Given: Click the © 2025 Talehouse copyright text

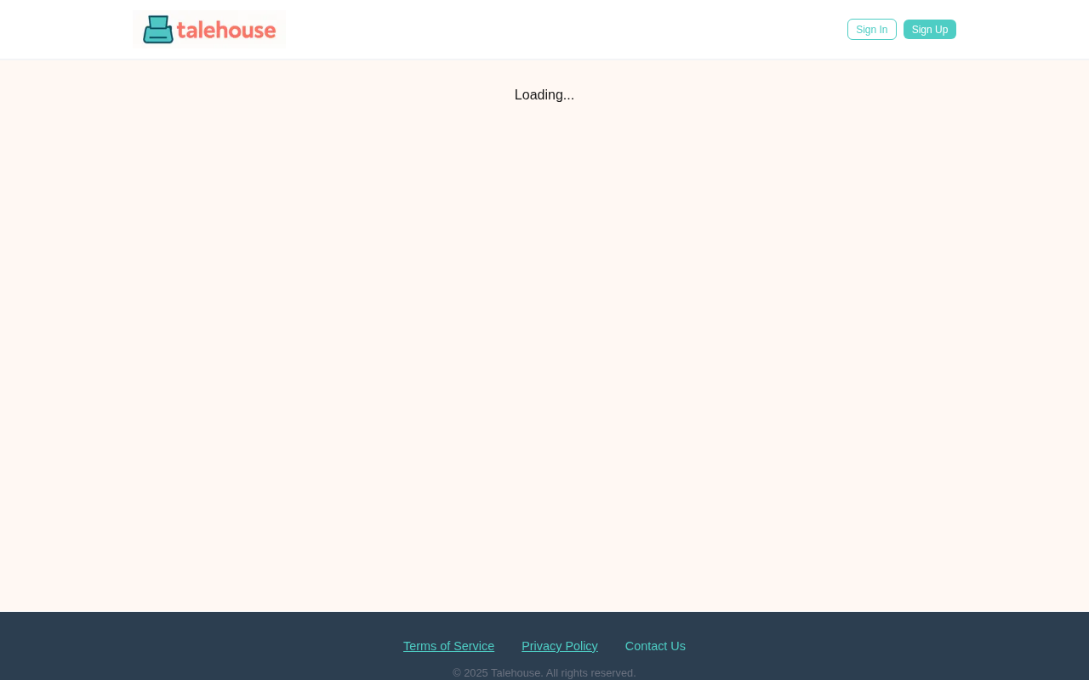Looking at the screenshot, I should point(544,672).
